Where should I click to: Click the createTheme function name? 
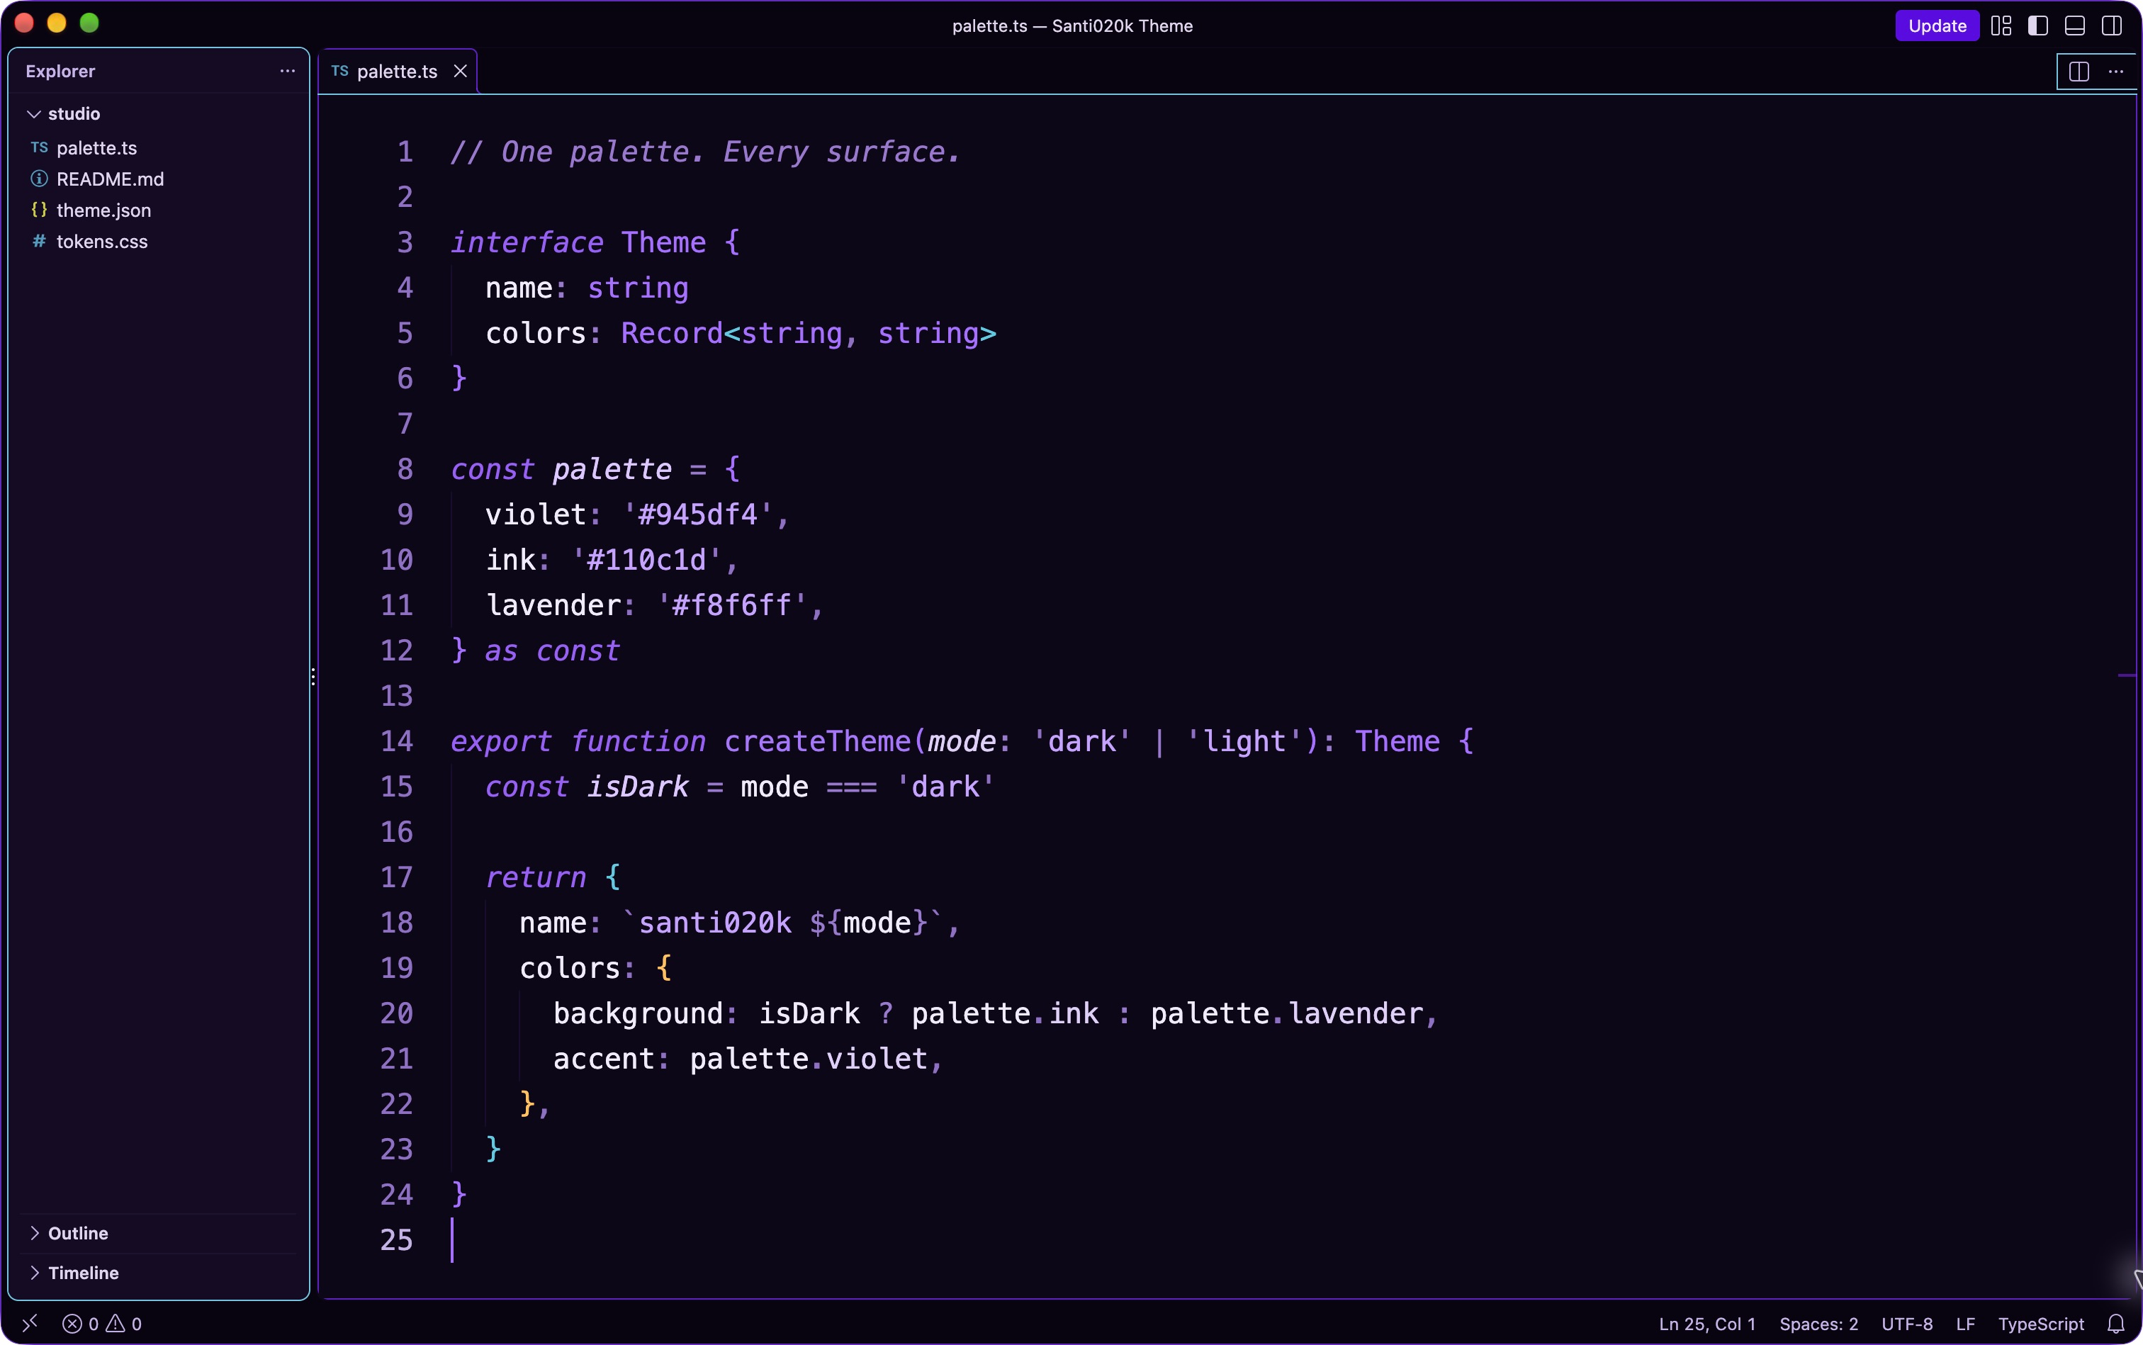pyautogui.click(x=818, y=741)
